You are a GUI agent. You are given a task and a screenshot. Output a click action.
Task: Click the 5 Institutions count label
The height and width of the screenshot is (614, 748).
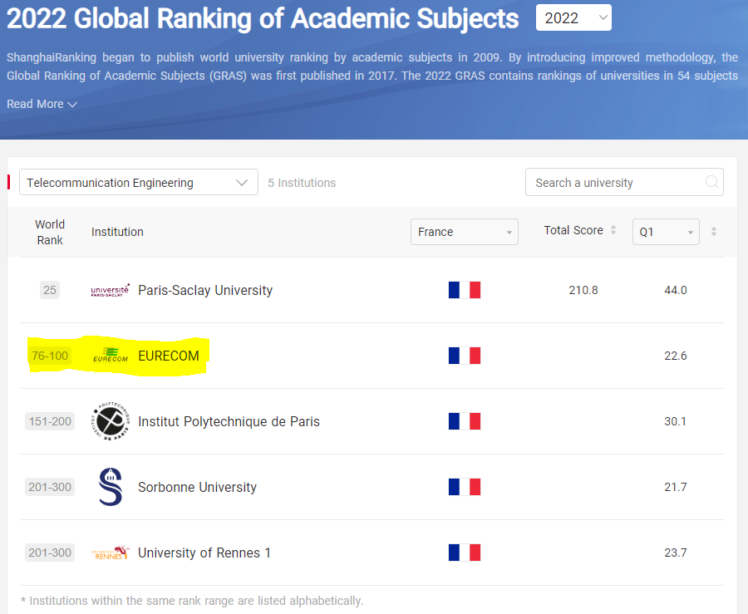point(302,183)
